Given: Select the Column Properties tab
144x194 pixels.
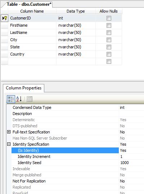Looking at the screenshot, I should point(24,88).
